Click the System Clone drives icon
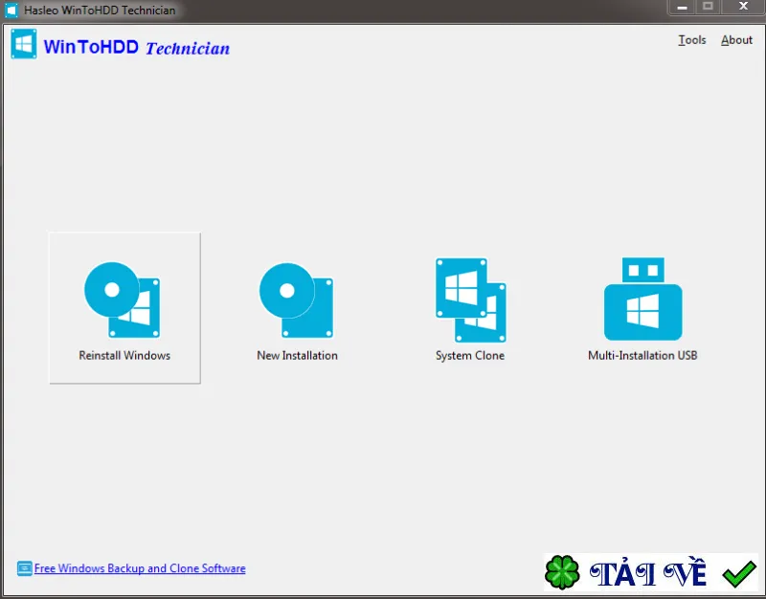 click(x=470, y=299)
